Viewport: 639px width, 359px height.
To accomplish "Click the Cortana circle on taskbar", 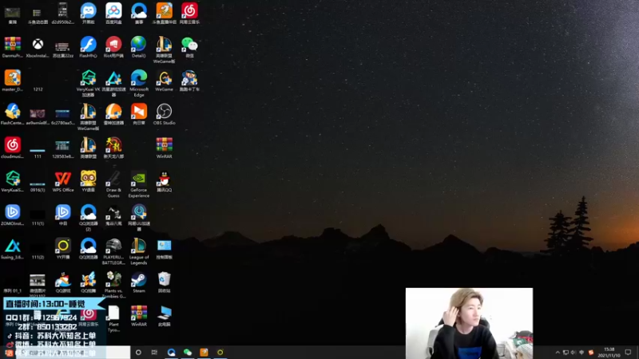I will [138, 352].
